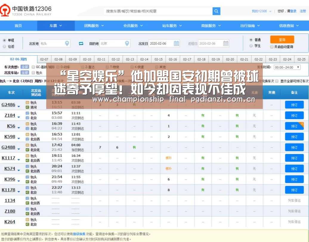
Task: Open train number G2488 link
Action: click(x=8, y=147)
